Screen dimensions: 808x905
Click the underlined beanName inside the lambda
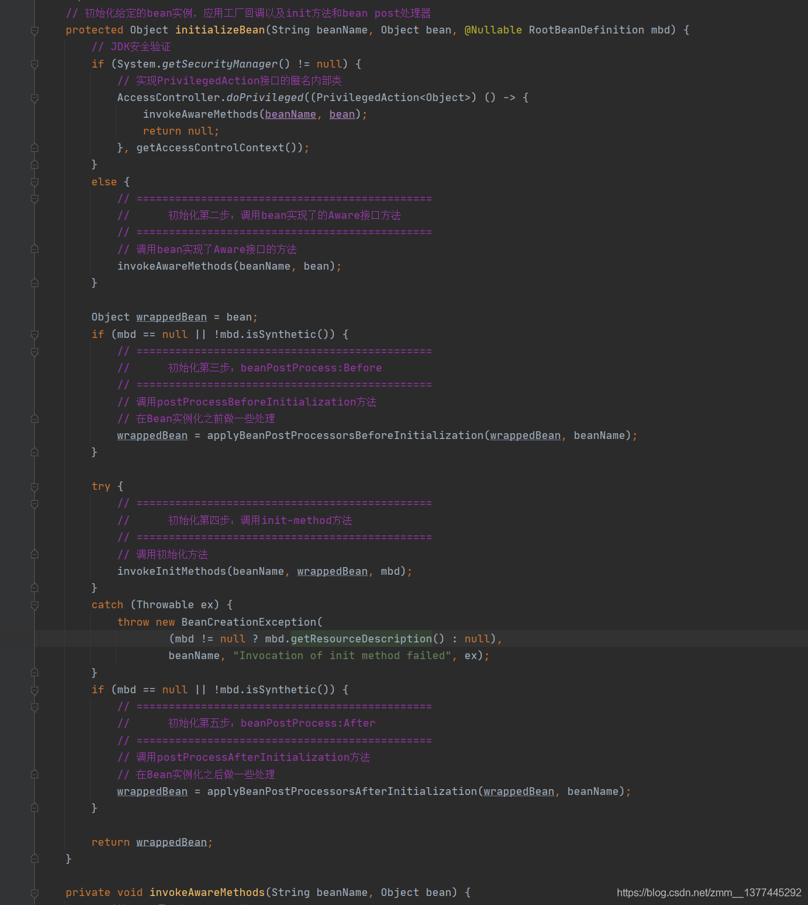pyautogui.click(x=291, y=114)
